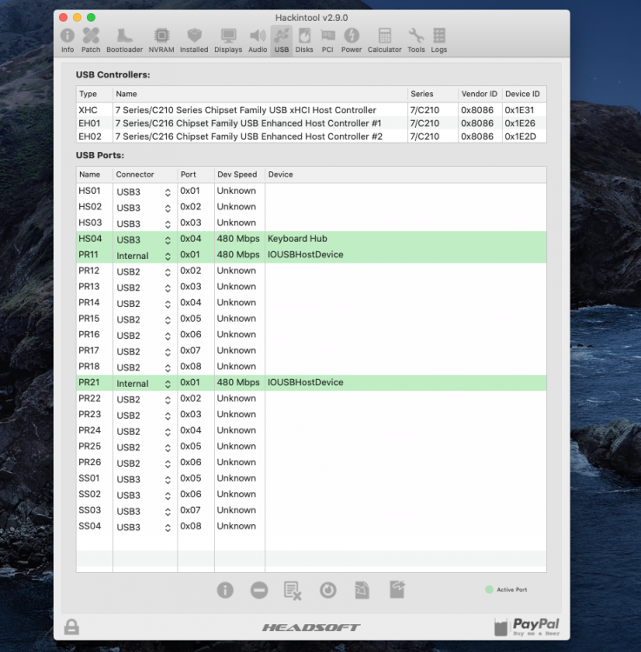Screen dimensions: 641x652
Task: Open the Info toolbar section
Action: coord(67,40)
